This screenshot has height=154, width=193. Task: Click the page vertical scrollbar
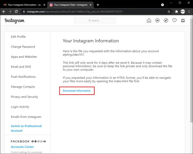pos(191,84)
